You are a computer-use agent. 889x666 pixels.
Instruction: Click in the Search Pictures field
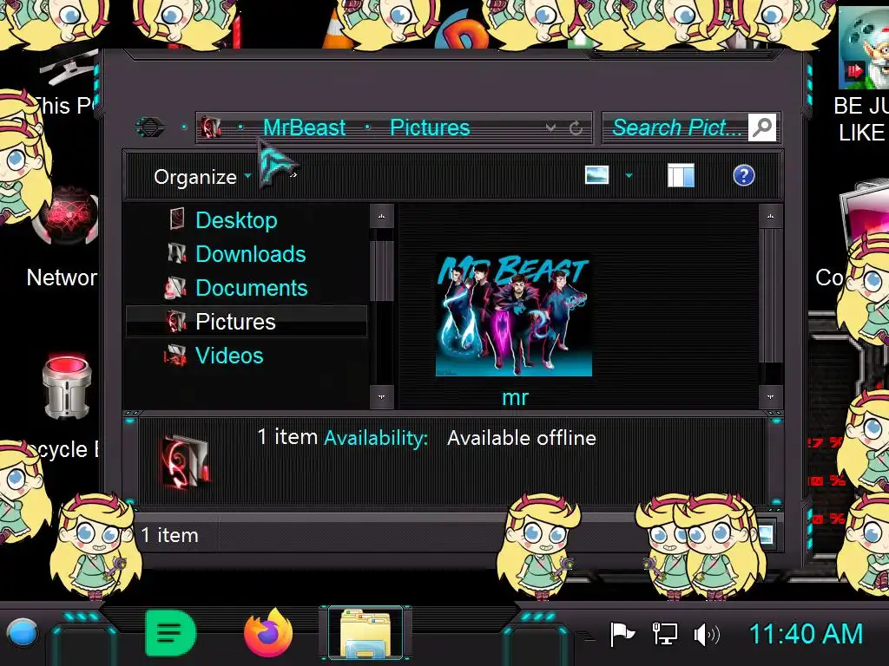click(x=675, y=127)
